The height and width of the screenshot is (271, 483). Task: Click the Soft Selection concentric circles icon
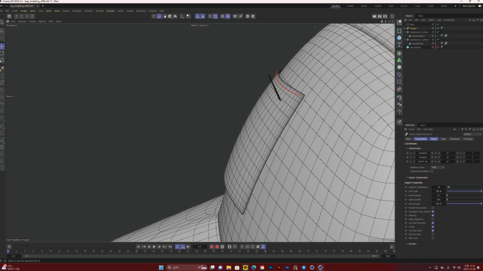[x=222, y=16]
